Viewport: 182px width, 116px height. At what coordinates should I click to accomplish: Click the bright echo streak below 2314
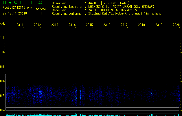point(76,94)
